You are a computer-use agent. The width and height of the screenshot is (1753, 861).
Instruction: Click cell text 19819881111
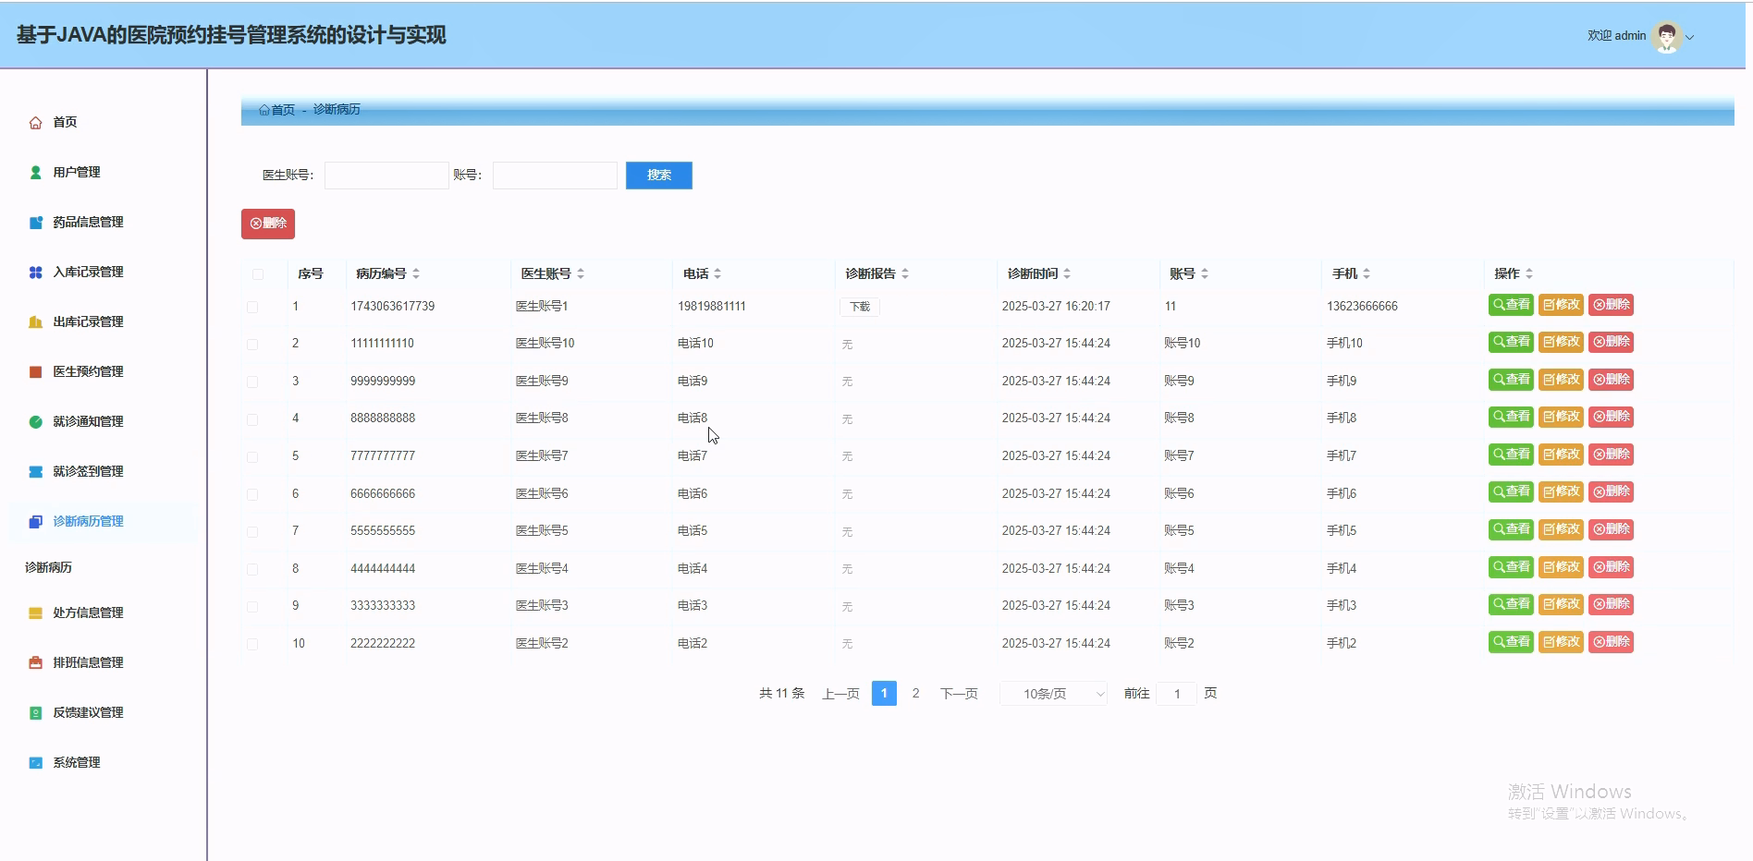(x=712, y=307)
